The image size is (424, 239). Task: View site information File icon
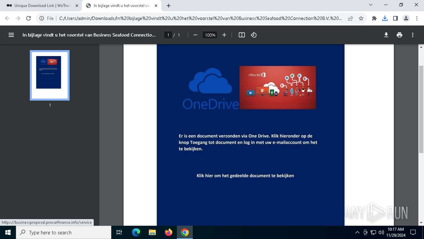(46, 18)
